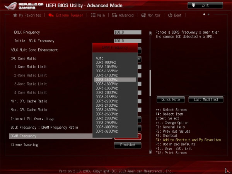Pick DDR3-2800MHz entry
Screen dimensions: 232x174
[115, 118]
